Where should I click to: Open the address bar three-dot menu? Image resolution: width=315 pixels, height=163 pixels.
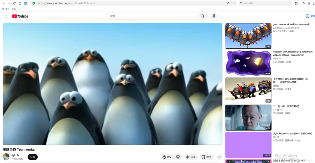[234, 3]
